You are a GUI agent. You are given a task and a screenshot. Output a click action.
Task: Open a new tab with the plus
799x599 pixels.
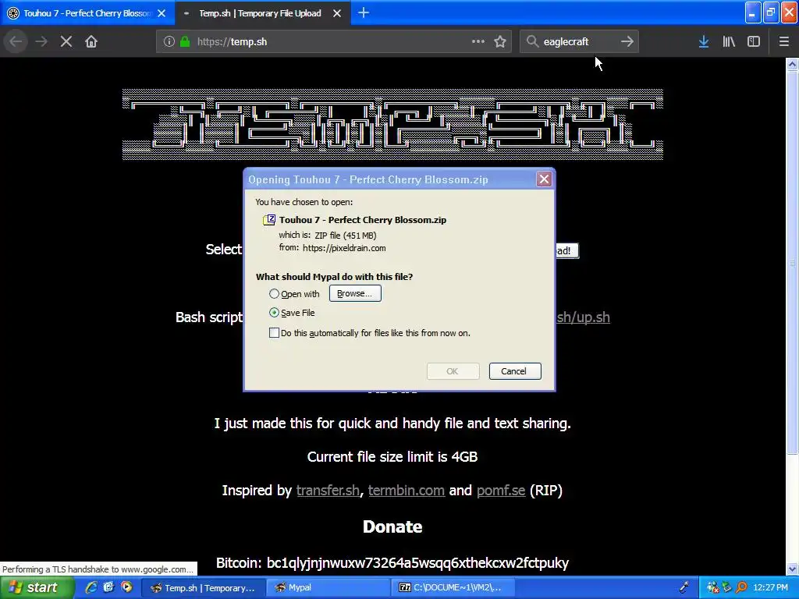[x=364, y=13]
